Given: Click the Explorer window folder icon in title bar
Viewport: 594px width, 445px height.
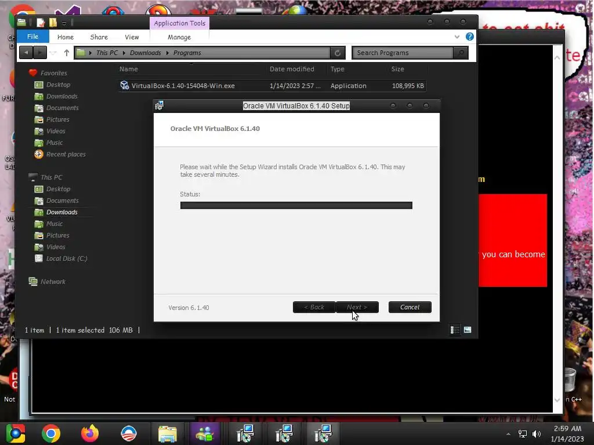Looking at the screenshot, I should pos(21,23).
